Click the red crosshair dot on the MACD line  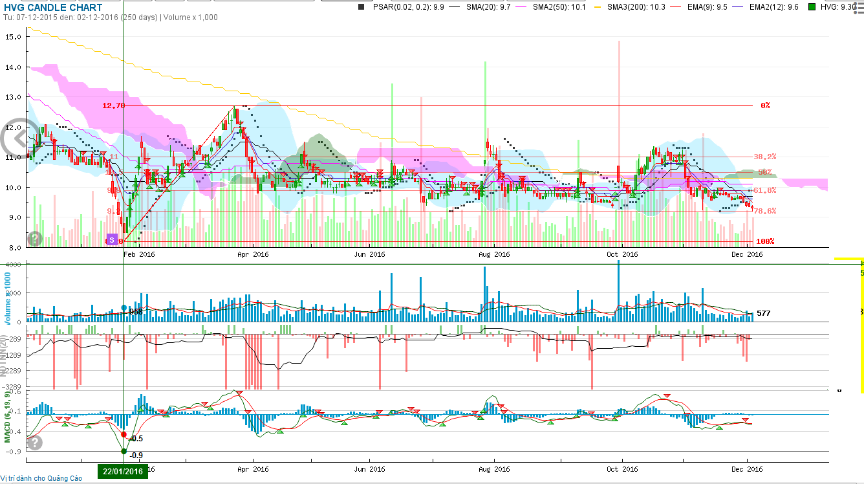pyautogui.click(x=124, y=434)
